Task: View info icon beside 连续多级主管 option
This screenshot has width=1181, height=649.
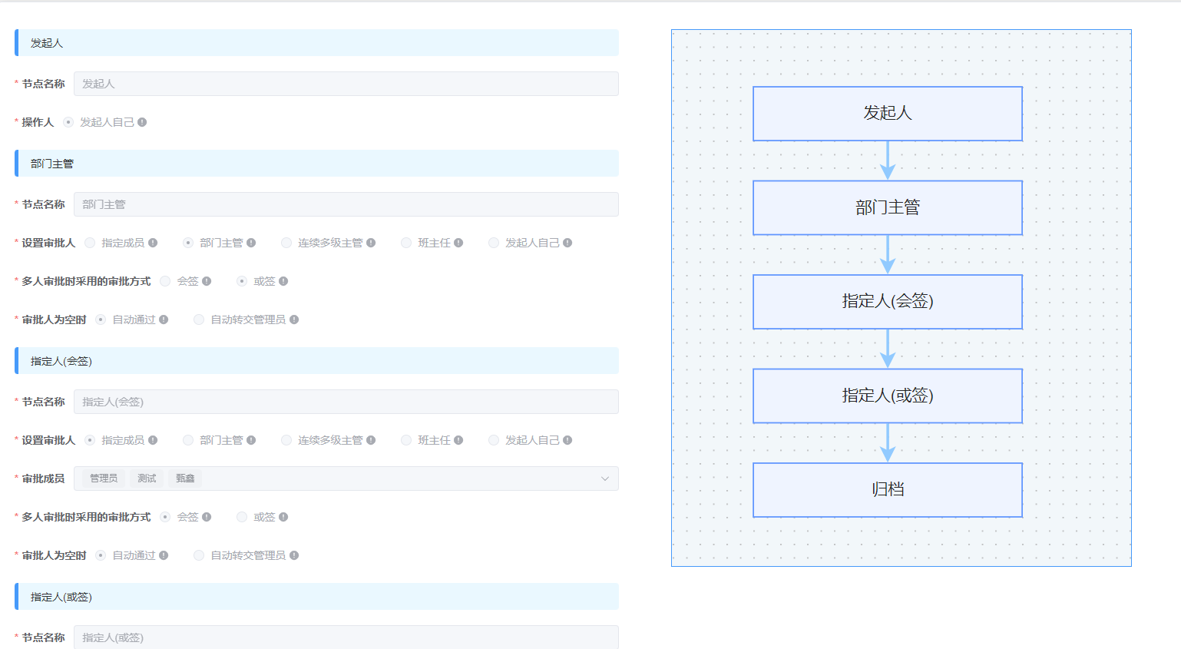Action: (x=372, y=242)
